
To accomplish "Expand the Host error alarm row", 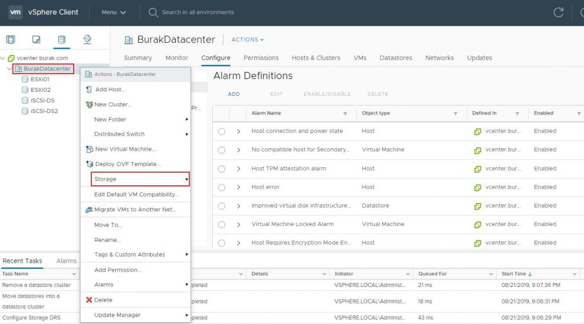I will click(x=238, y=187).
